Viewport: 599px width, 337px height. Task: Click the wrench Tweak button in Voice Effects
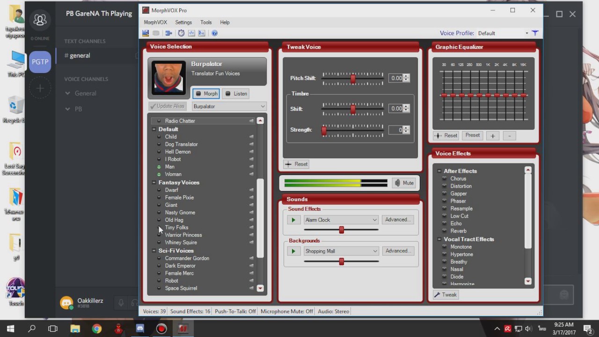(446, 294)
